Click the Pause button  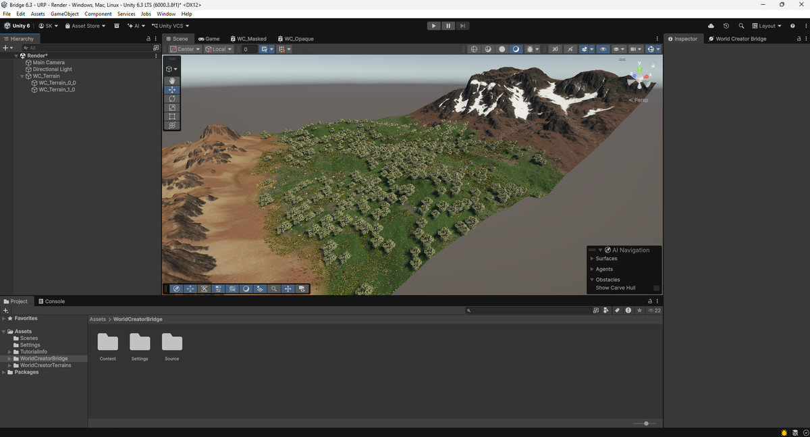coord(448,26)
